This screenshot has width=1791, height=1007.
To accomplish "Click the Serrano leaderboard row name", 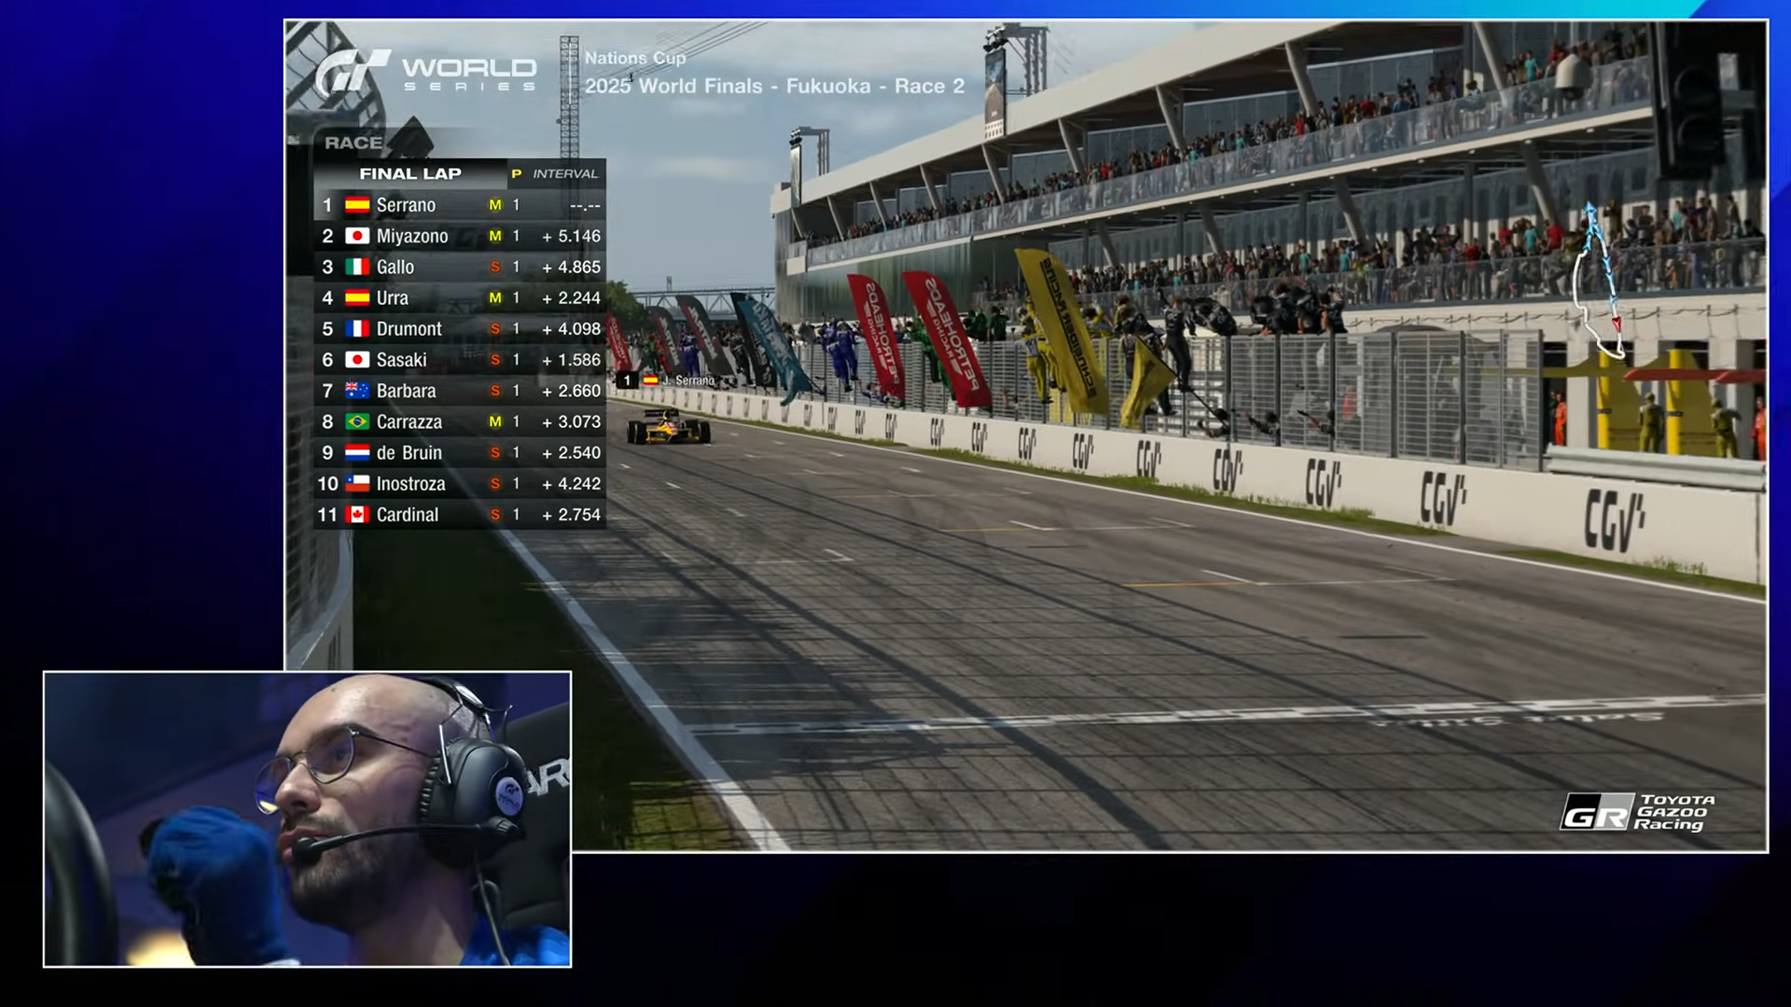I will pyautogui.click(x=406, y=205).
